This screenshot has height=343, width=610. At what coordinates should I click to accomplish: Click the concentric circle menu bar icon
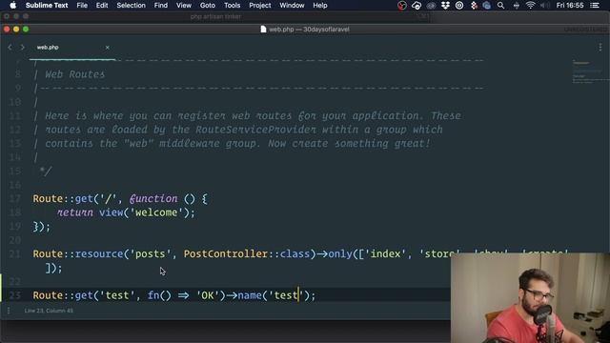point(459,6)
